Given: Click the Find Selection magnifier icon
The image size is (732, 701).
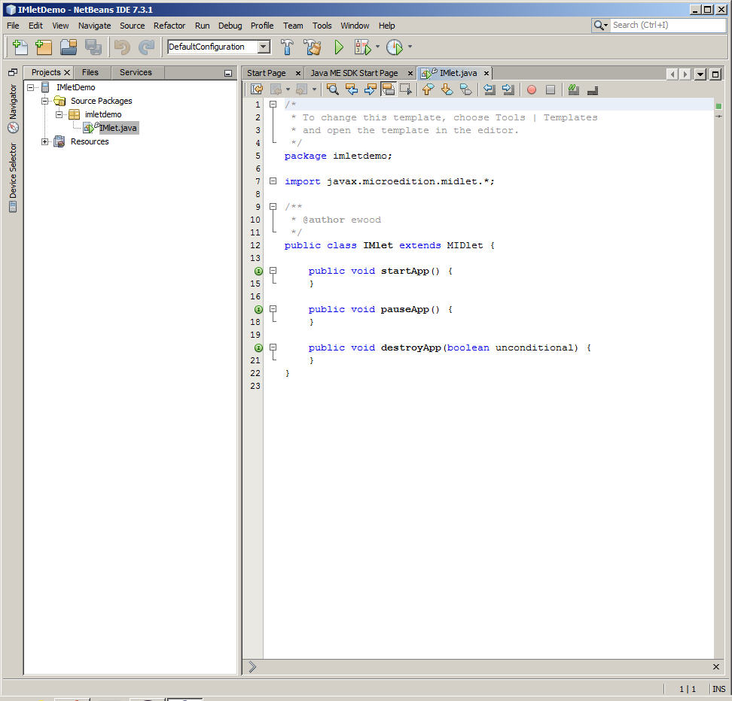Looking at the screenshot, I should click(332, 89).
